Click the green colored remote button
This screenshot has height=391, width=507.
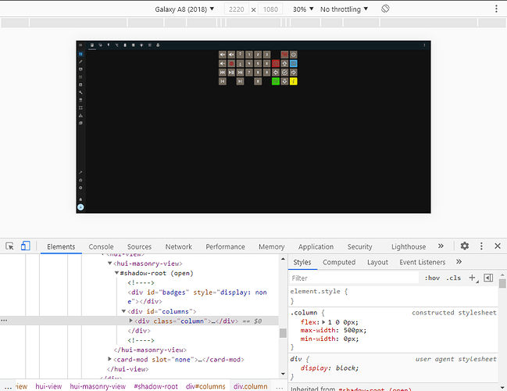(x=276, y=81)
